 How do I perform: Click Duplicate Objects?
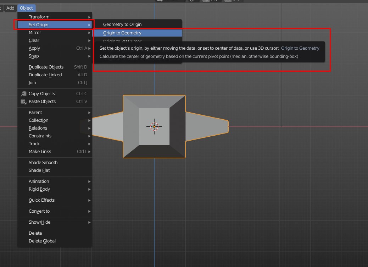(x=46, y=67)
